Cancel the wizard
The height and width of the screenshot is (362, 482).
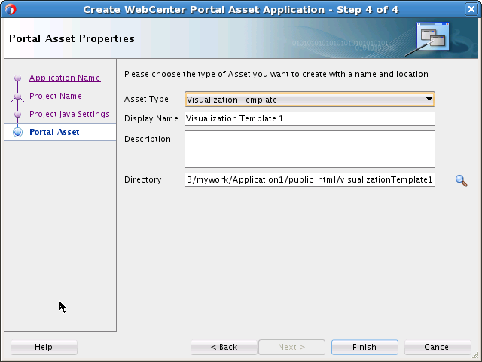click(438, 347)
